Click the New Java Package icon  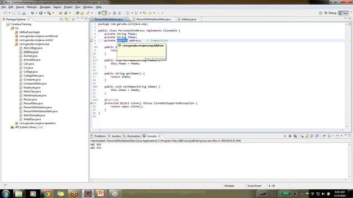[60, 13]
